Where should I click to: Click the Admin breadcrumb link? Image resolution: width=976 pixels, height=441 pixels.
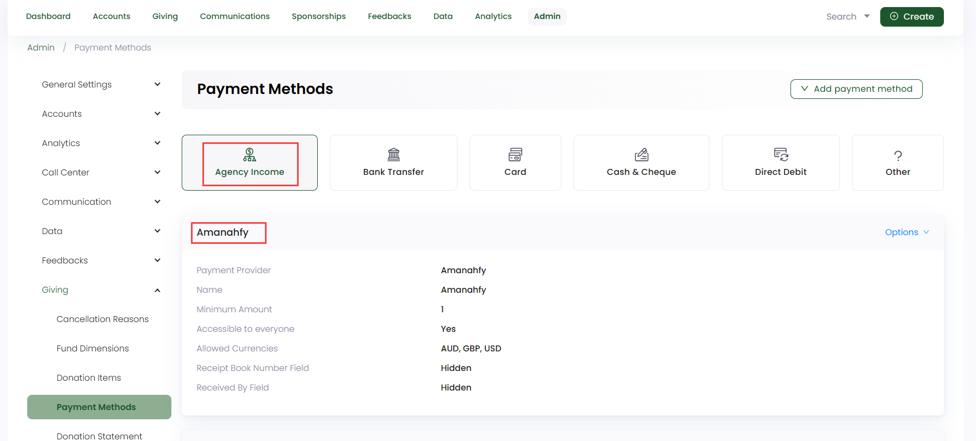coord(41,48)
